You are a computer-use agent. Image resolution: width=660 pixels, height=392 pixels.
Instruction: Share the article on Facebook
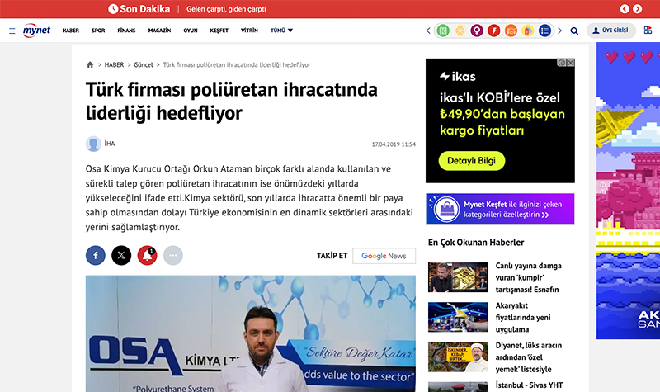coord(96,256)
